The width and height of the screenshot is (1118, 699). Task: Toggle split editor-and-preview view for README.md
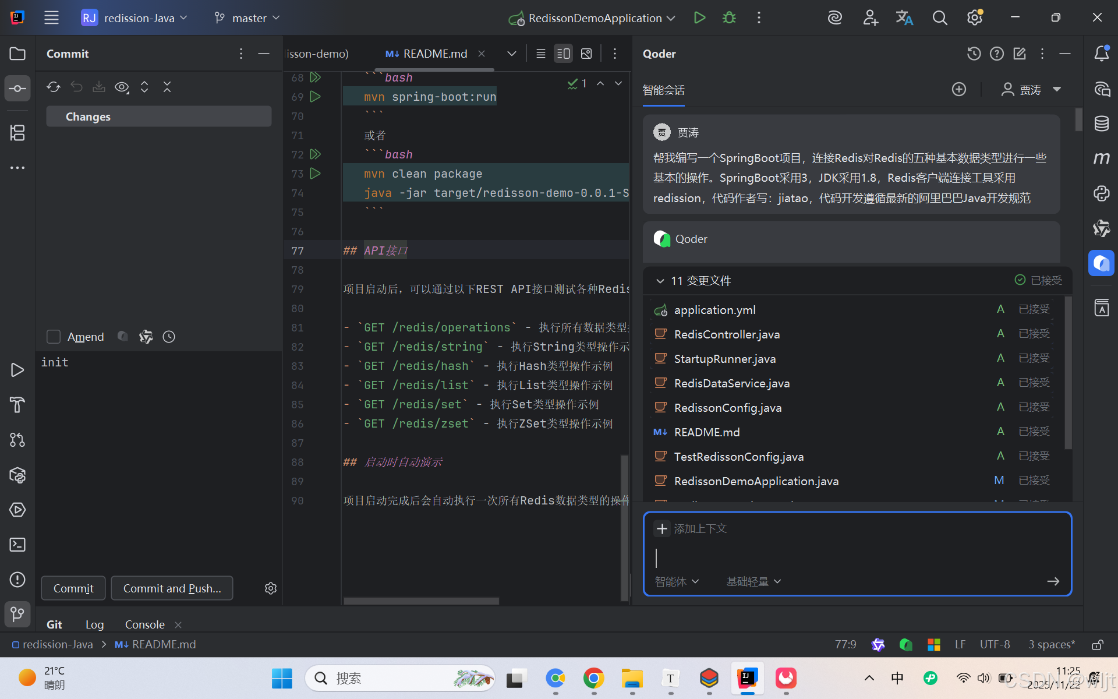point(563,53)
